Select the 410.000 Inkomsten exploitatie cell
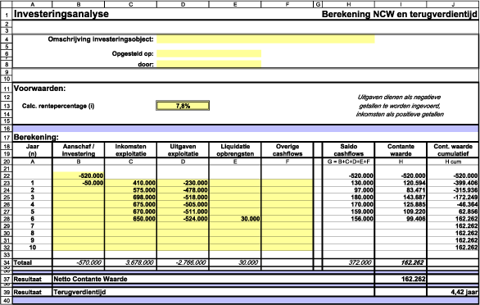480x305 pixels. click(131, 183)
